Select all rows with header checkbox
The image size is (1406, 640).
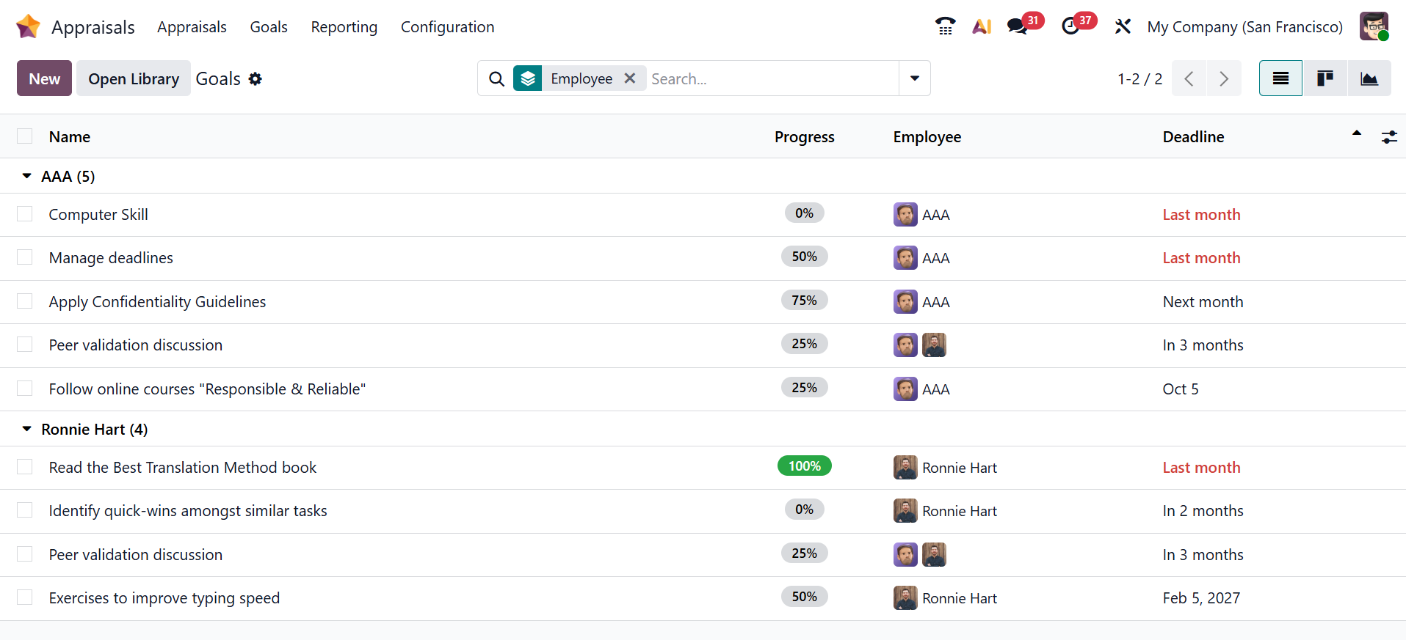25,136
